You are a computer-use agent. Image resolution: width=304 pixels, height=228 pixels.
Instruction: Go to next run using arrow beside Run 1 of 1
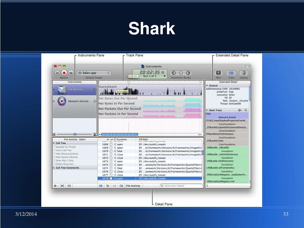tap(165, 76)
